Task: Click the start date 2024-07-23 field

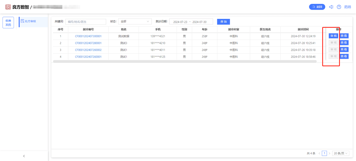Action: pos(180,22)
